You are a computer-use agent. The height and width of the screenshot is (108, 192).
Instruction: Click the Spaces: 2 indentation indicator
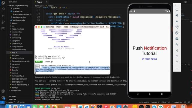click(155, 102)
